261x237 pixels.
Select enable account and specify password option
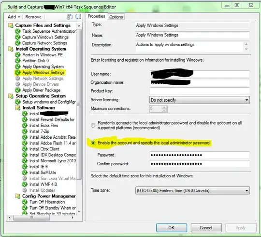coord(93,143)
